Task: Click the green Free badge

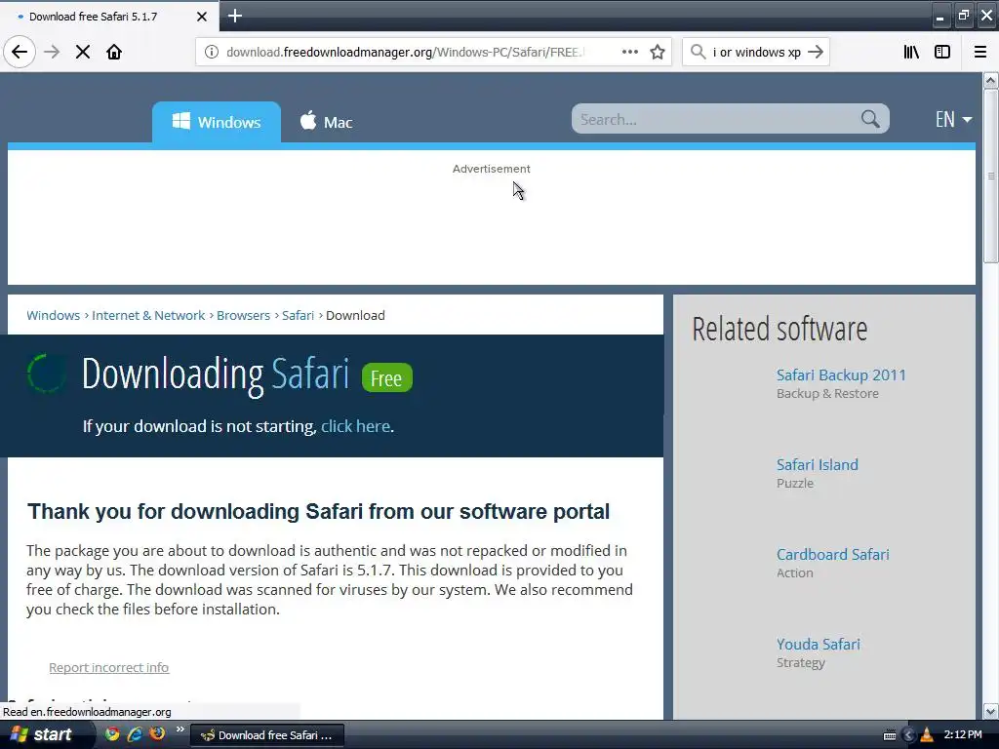Action: (x=386, y=377)
